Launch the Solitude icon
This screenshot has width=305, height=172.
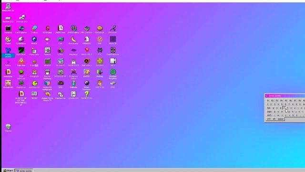pyautogui.click(x=73, y=84)
